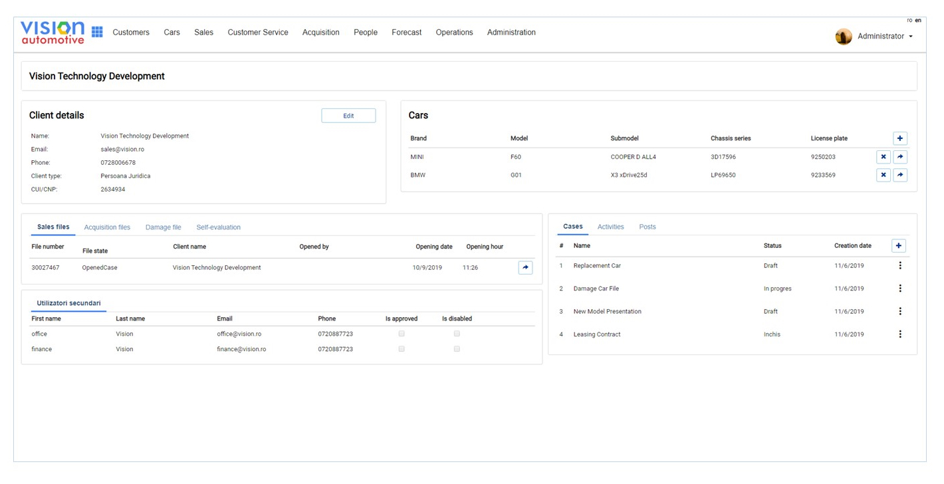This screenshot has width=944, height=484.
Task: Open the MINI F60 car details arrow
Action: click(x=900, y=157)
